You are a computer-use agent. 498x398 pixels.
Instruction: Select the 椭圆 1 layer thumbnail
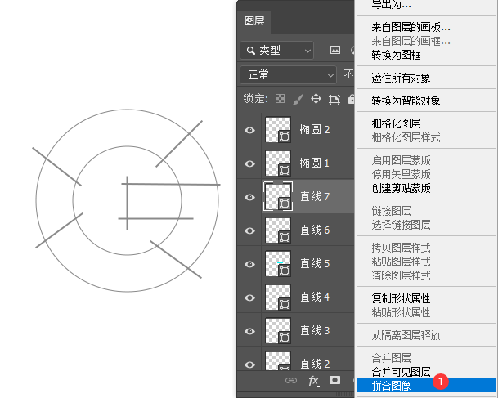278,163
